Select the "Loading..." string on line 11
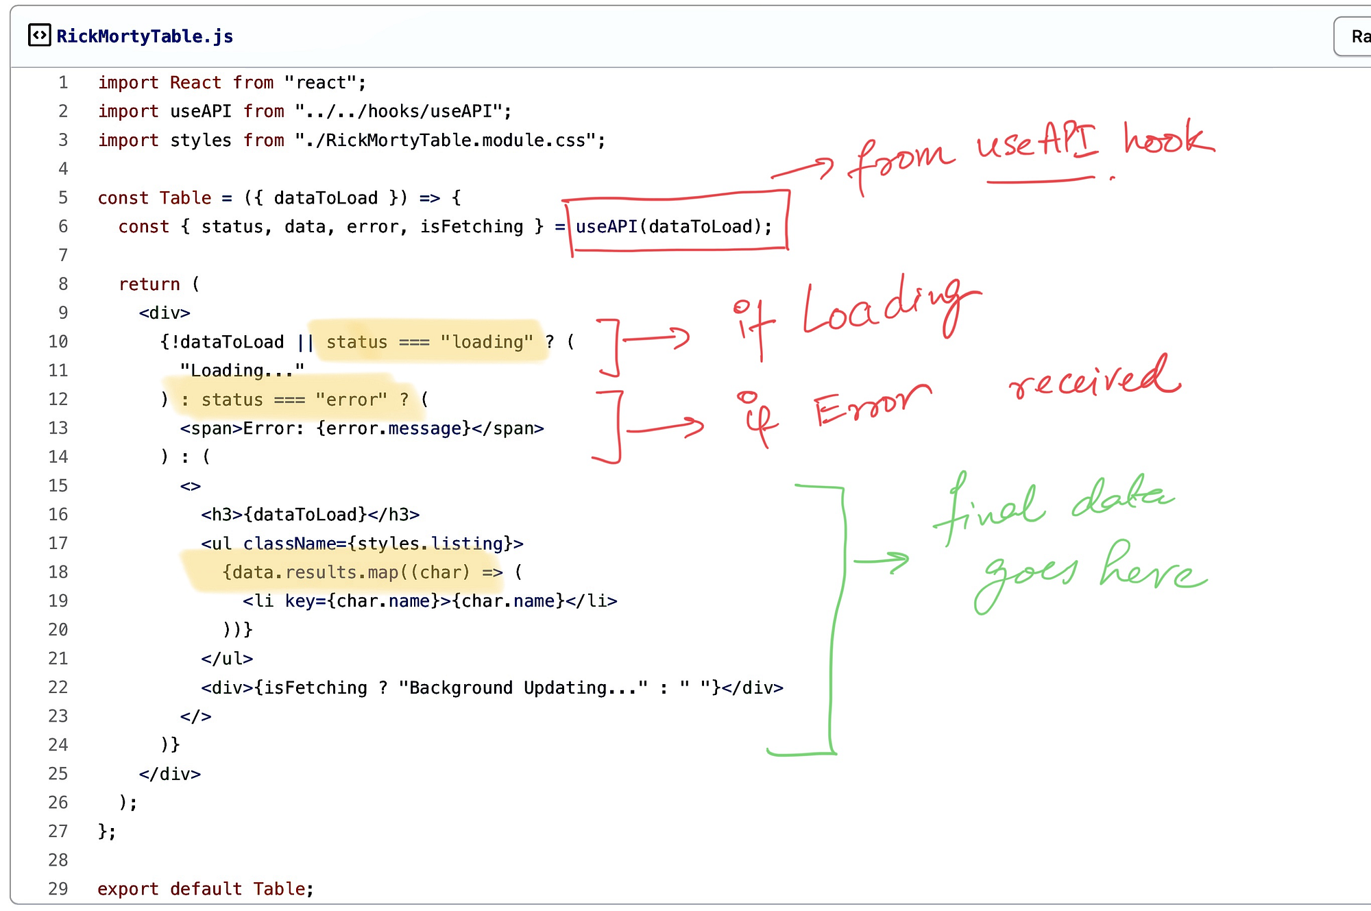1371x911 pixels. [241, 370]
